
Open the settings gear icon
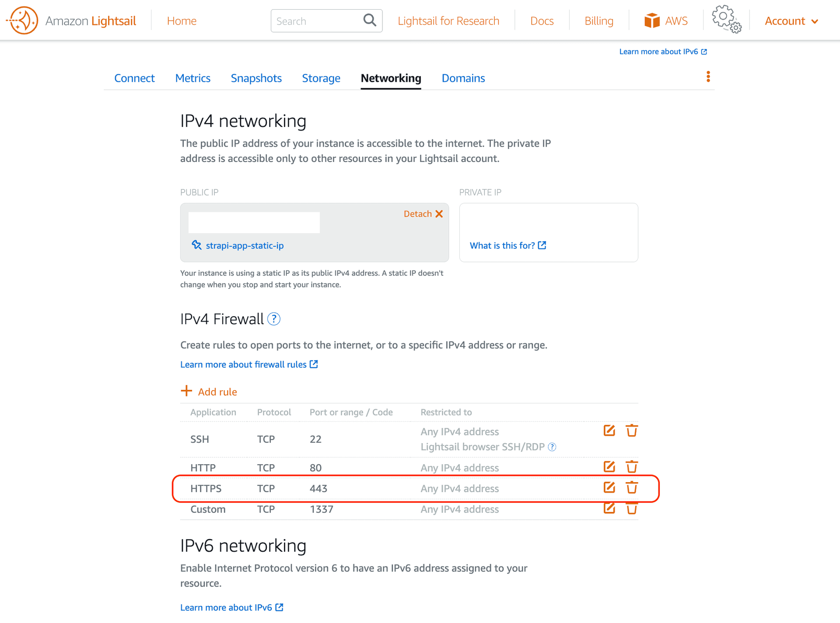(x=726, y=19)
